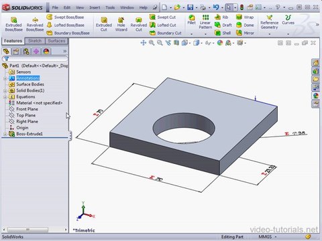322x241 pixels.
Task: Show more CommandManager tools chevron
Action: tap(317, 25)
